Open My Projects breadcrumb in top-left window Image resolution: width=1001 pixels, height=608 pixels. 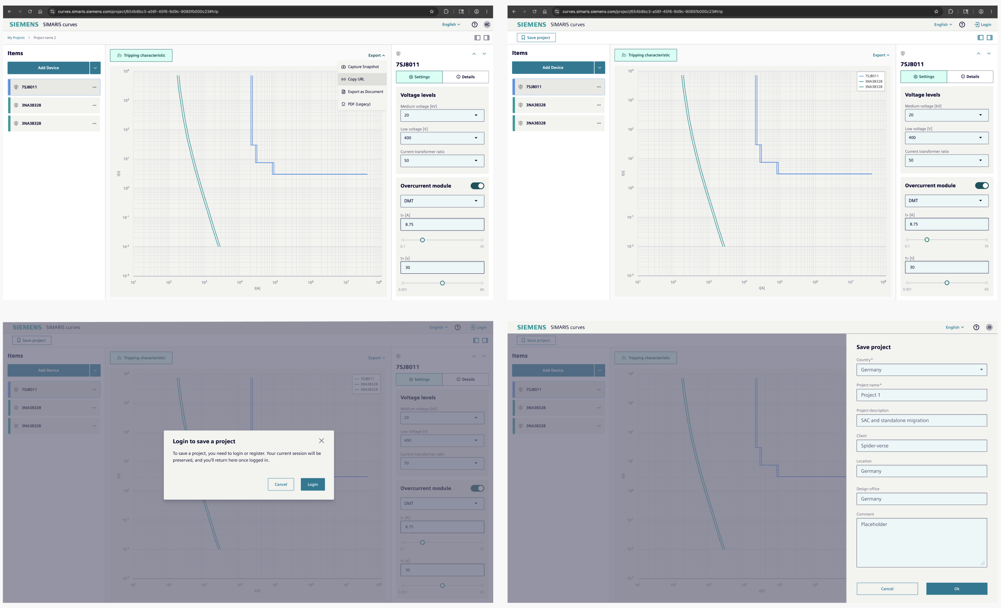click(x=16, y=38)
